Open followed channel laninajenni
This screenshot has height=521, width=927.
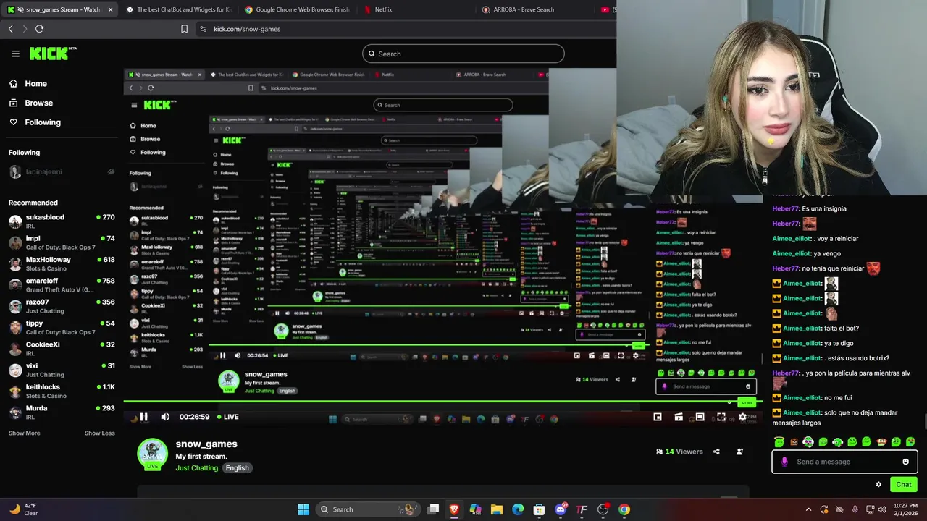pos(62,172)
